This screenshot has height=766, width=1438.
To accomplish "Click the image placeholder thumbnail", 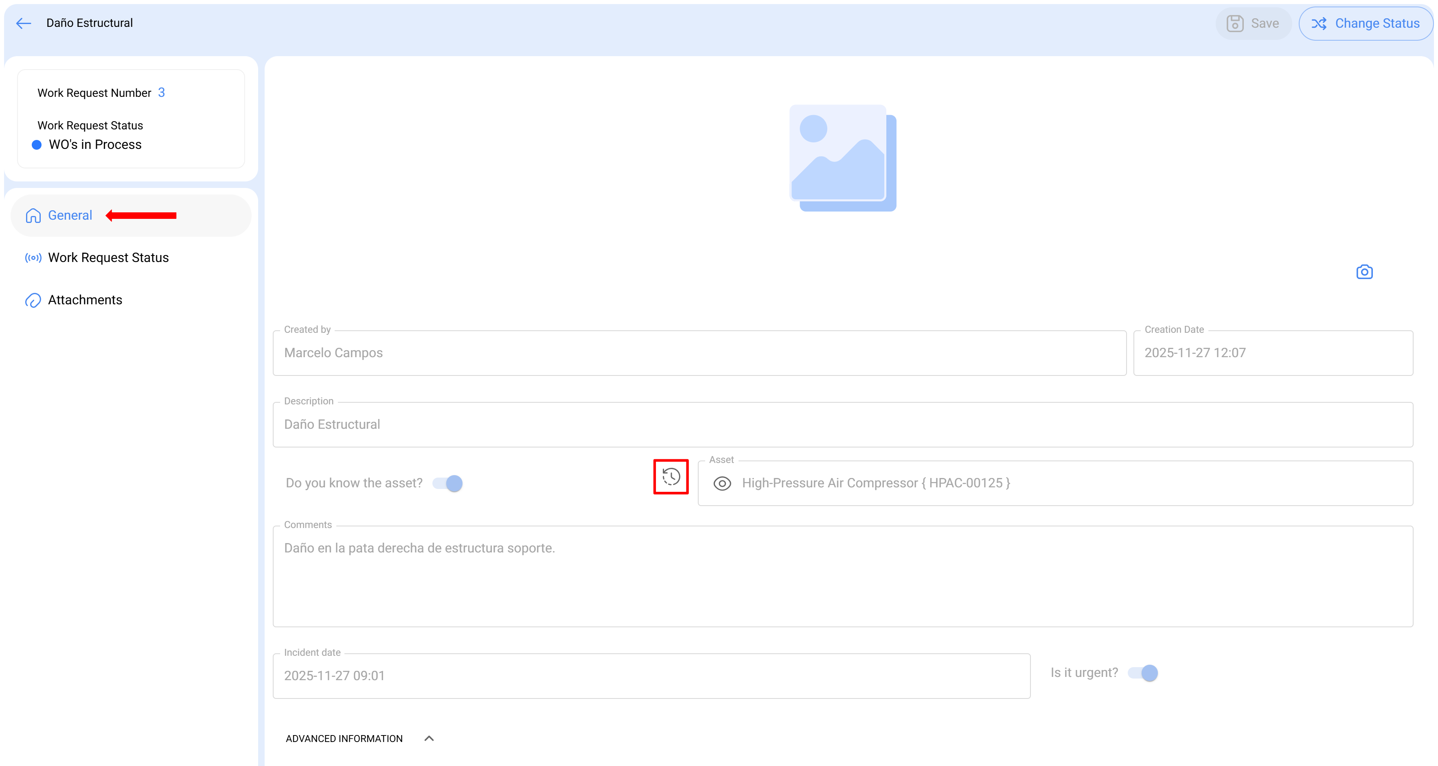I will point(842,157).
